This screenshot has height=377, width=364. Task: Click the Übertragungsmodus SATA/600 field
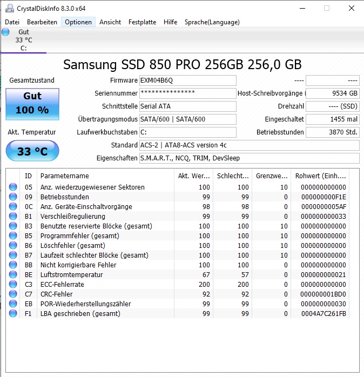[188, 119]
